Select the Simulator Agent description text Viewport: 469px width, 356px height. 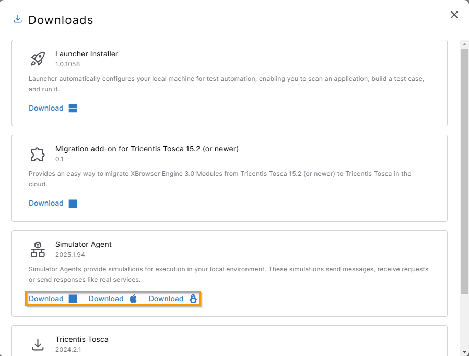[x=229, y=275]
